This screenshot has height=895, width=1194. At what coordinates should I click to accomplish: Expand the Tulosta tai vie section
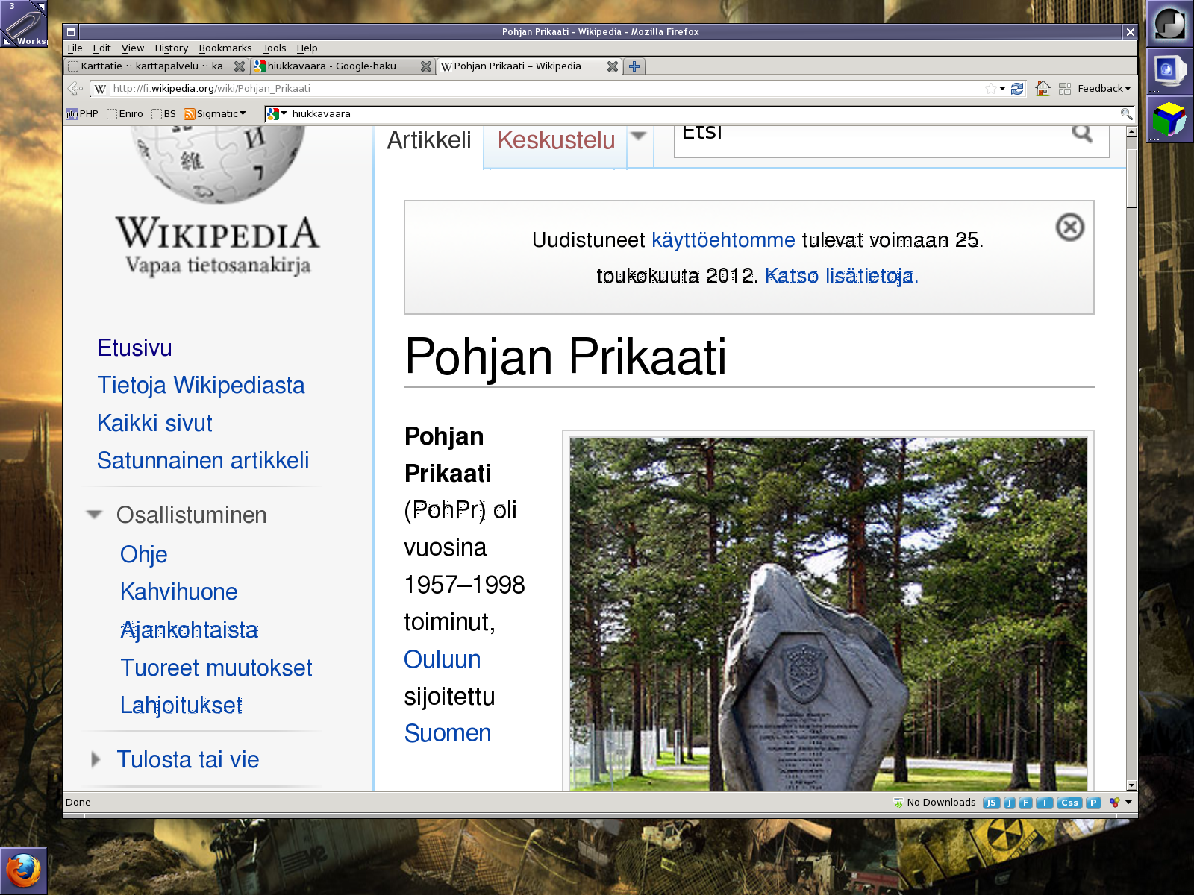[95, 759]
